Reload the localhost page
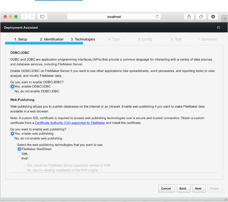This screenshot has height=202, width=228. 157,17
